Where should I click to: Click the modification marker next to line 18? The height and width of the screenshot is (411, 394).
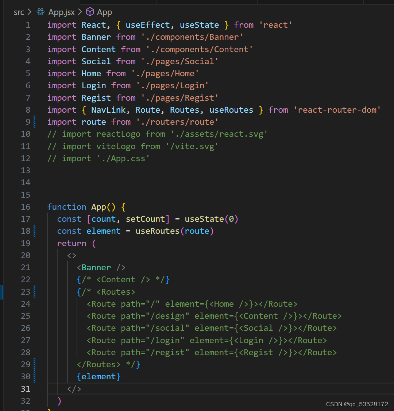(34, 231)
